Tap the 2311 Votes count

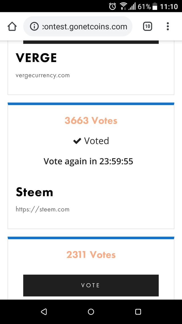pyautogui.click(x=91, y=255)
